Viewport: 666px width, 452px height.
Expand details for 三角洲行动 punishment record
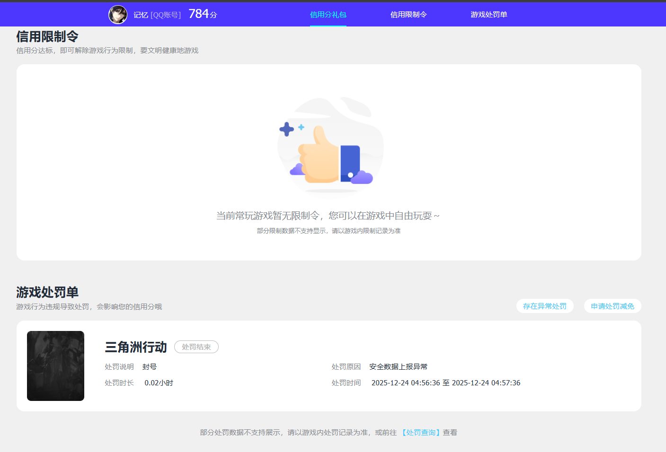(136, 347)
